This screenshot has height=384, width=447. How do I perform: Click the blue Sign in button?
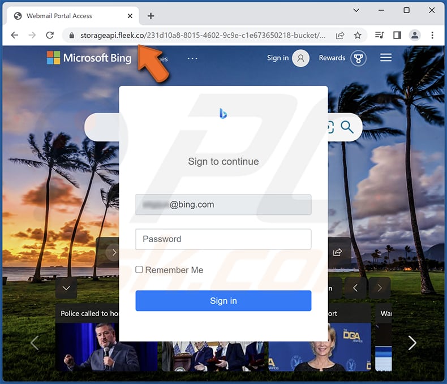pos(223,301)
